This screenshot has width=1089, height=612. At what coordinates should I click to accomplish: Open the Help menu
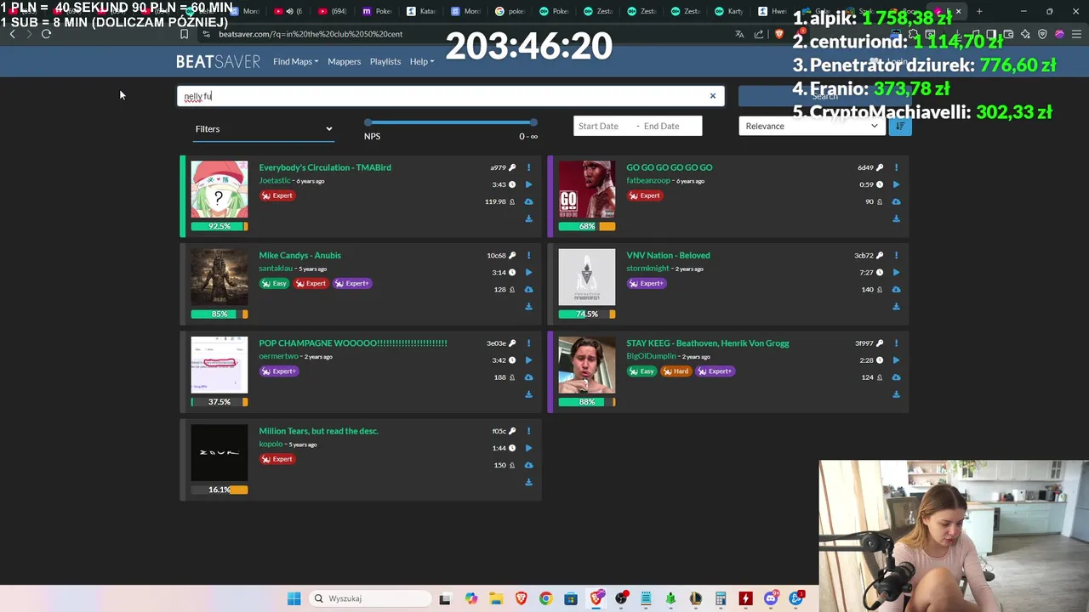[422, 61]
